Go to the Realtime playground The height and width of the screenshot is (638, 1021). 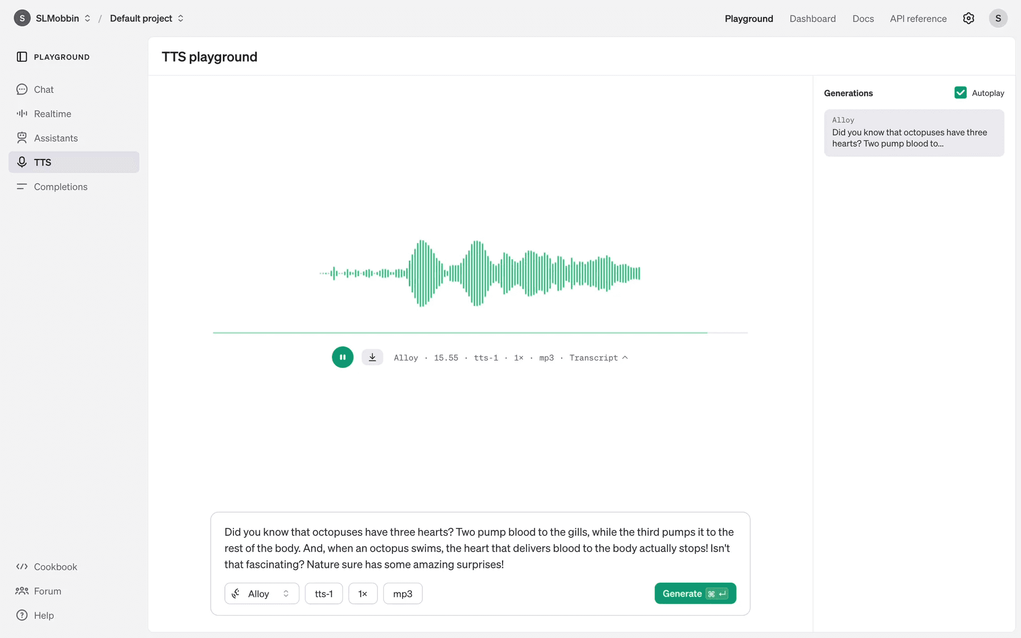(x=52, y=114)
